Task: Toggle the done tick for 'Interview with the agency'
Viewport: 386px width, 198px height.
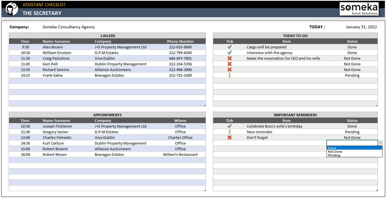Action: click(229, 53)
